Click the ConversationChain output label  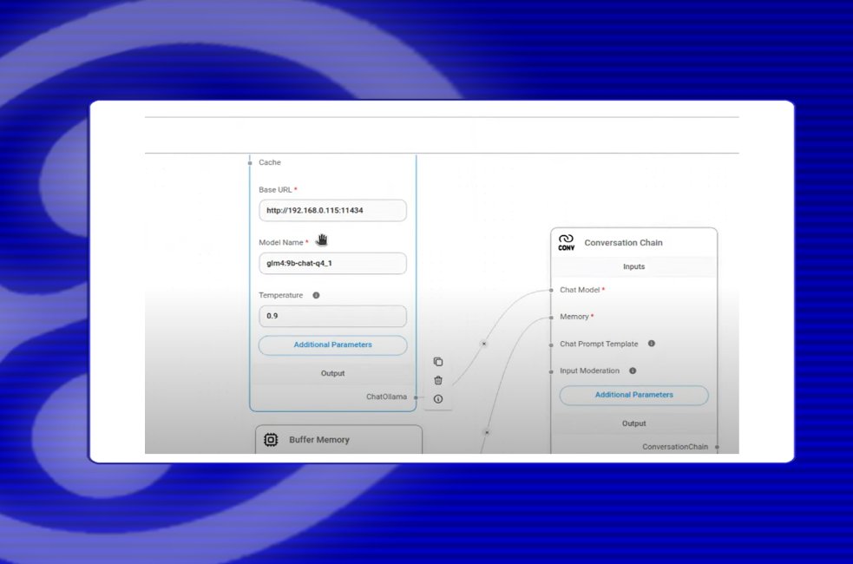click(x=675, y=447)
